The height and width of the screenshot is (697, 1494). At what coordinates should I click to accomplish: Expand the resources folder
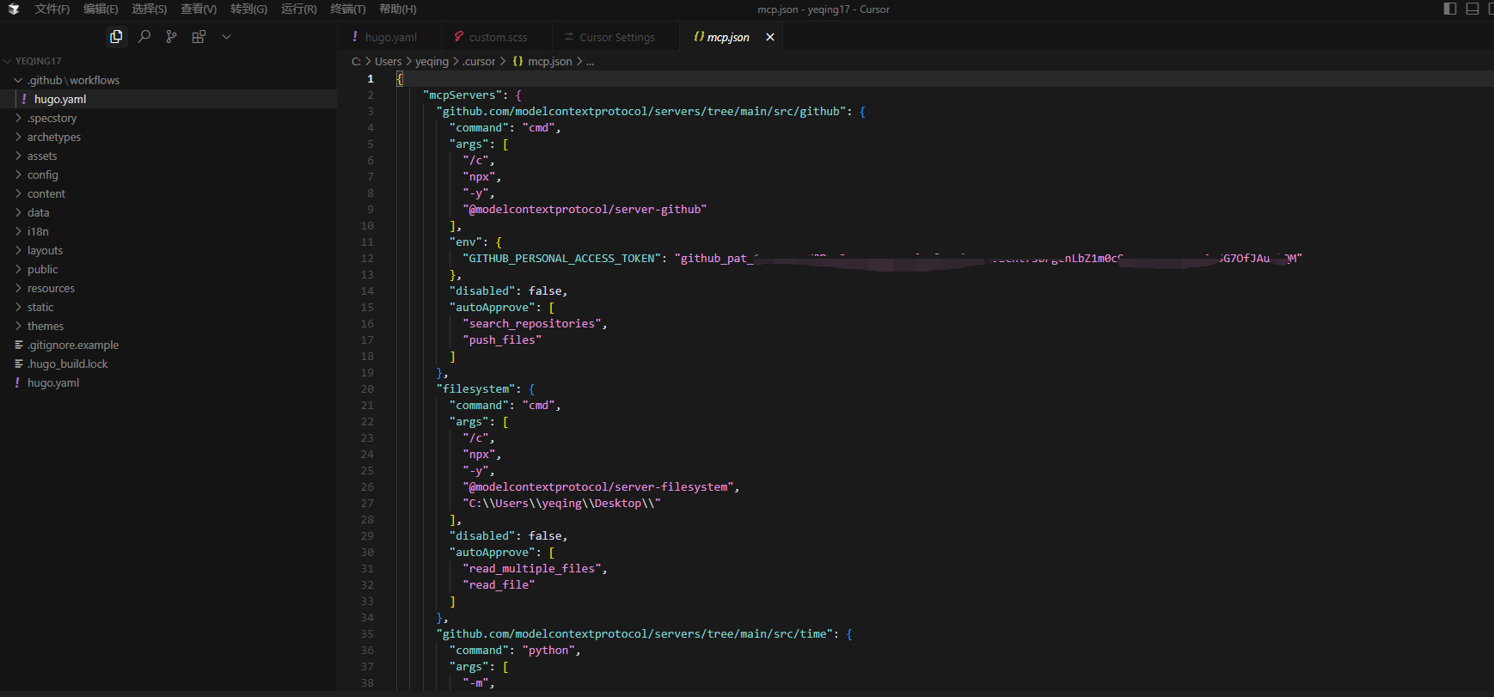click(x=168, y=288)
